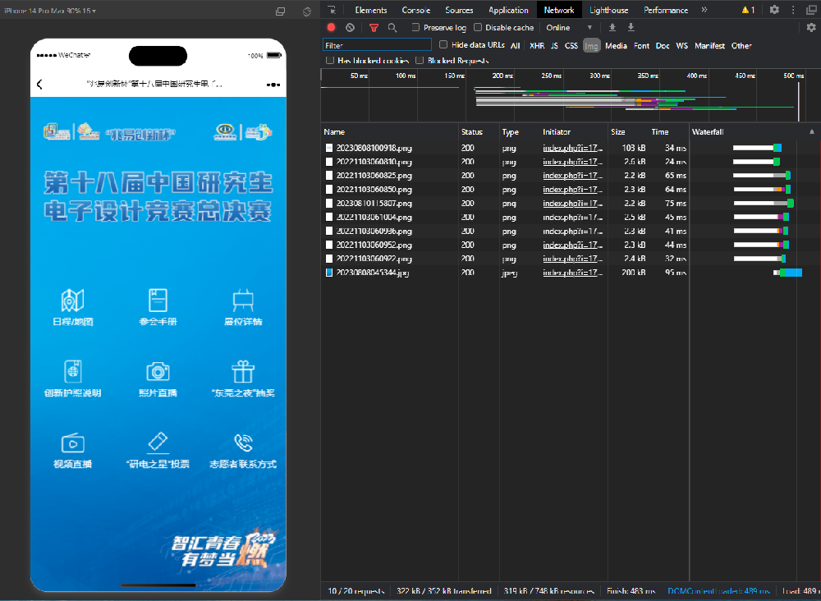This screenshot has height=601, width=821.
Task: Filter requests by Media
Action: (x=616, y=45)
